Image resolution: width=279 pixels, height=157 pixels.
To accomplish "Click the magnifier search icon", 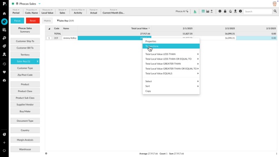I will pyautogui.click(x=275, y=11).
